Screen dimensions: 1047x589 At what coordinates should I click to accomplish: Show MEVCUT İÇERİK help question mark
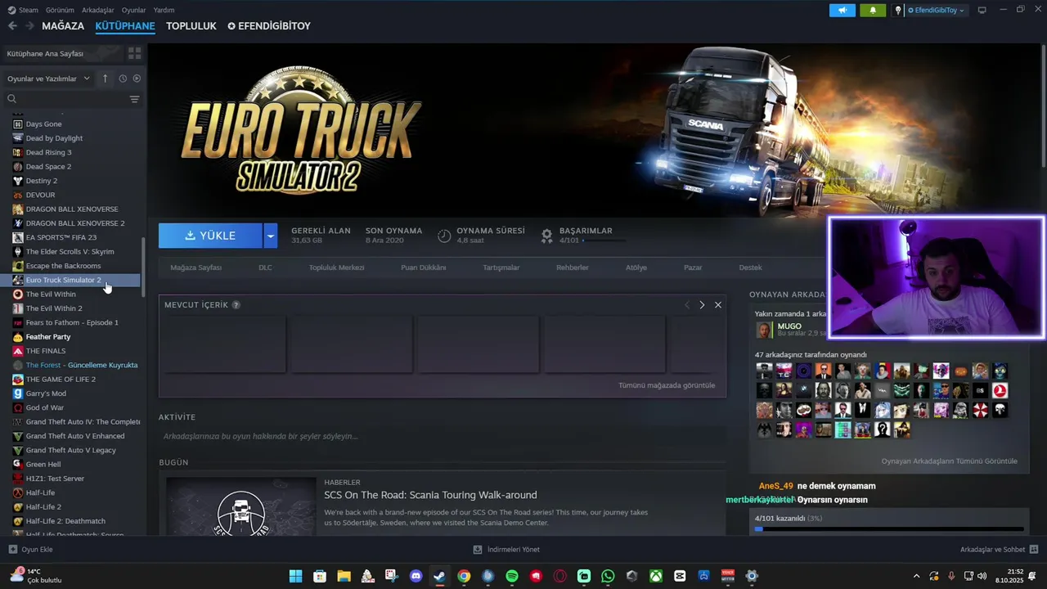pyautogui.click(x=236, y=305)
